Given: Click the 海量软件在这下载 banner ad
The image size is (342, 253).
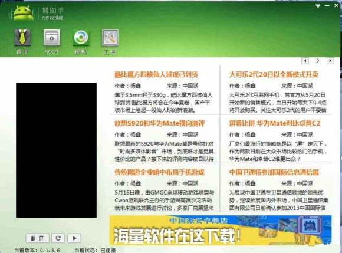Looking at the screenshot, I should (x=221, y=231).
